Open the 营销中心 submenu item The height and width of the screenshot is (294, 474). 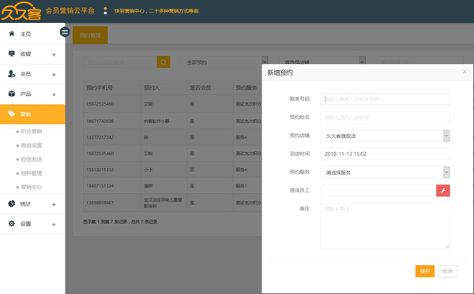(x=31, y=187)
